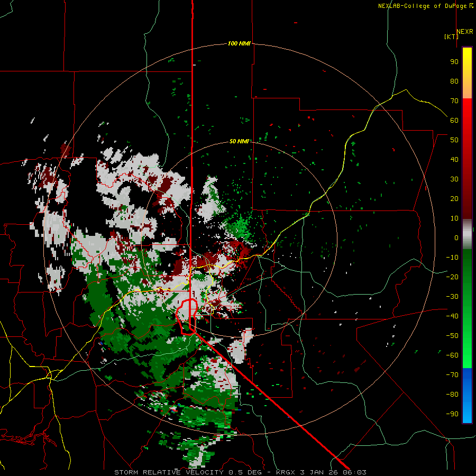Click the 60 value on the velocity scale
Screen dimensions: 476x476
click(454, 121)
